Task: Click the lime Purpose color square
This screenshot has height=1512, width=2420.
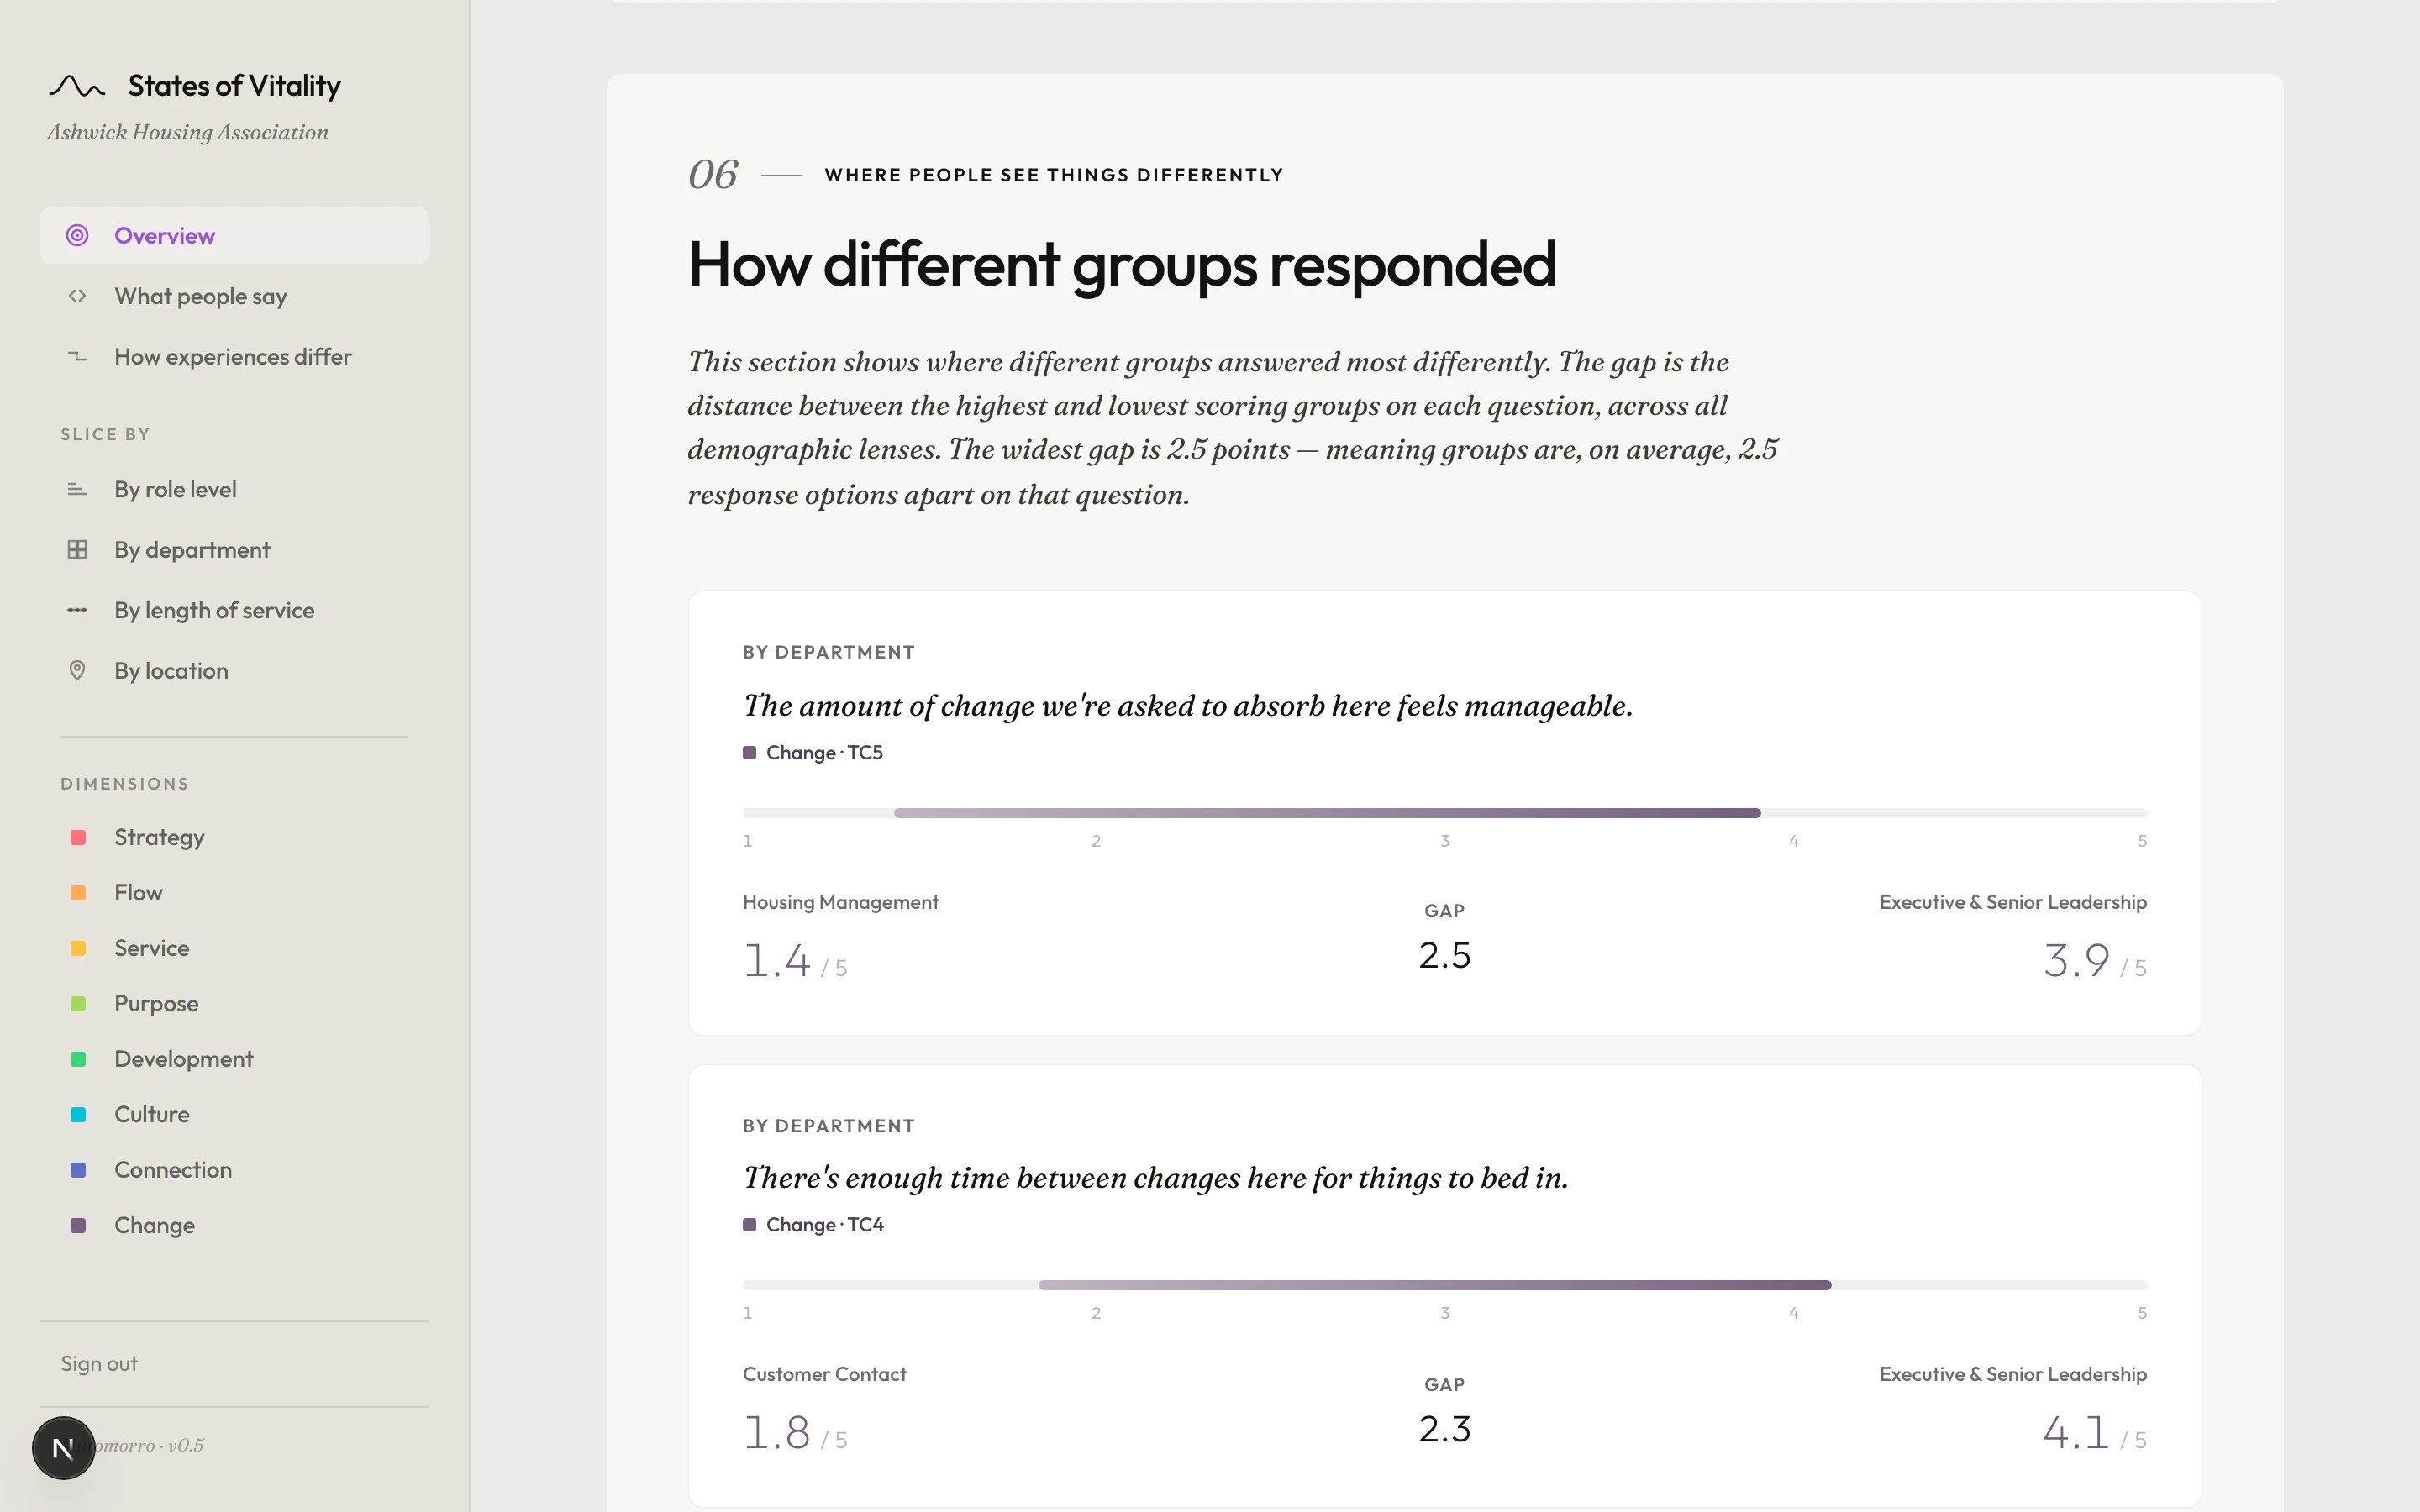Action: coord(78,1003)
